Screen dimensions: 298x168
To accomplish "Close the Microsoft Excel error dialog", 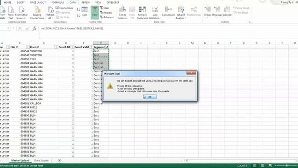I will tap(191, 73).
